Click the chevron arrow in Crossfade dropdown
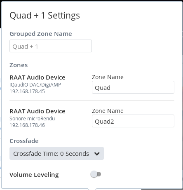The height and width of the screenshot is (190, 183). pos(97,154)
